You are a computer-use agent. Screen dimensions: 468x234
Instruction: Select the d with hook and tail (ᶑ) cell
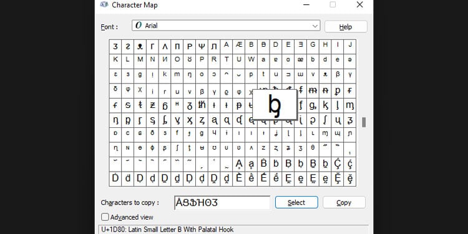239,120
